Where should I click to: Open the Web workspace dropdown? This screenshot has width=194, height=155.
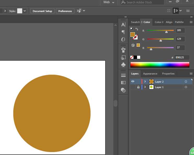click(x=109, y=2)
